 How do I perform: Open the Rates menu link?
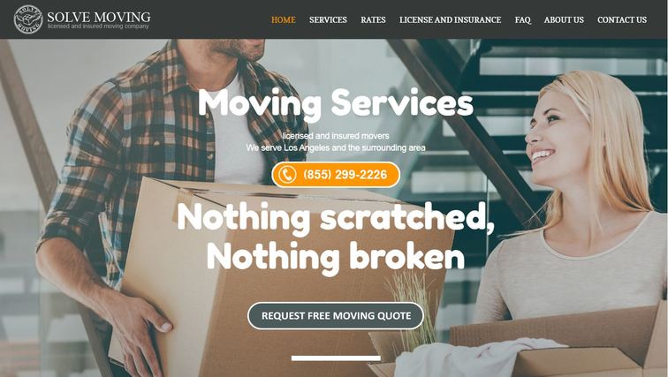click(373, 20)
